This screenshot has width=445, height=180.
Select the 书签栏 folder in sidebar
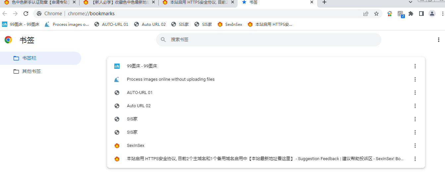tap(40, 58)
